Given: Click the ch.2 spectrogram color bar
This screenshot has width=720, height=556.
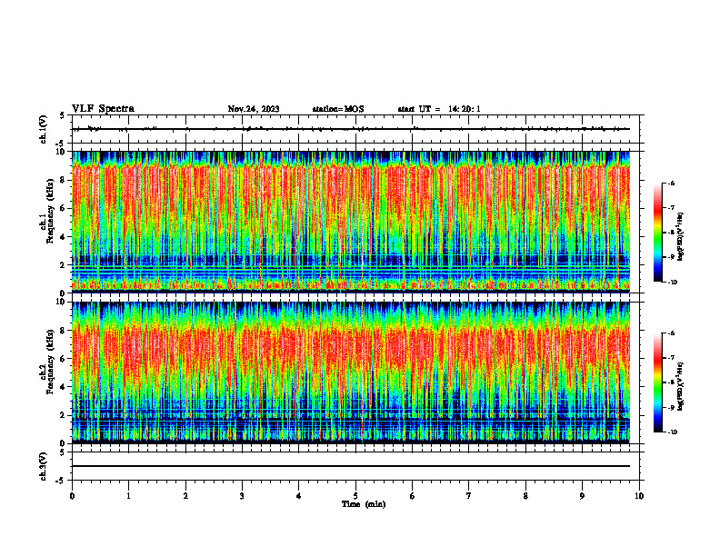Looking at the screenshot, I should [x=658, y=382].
